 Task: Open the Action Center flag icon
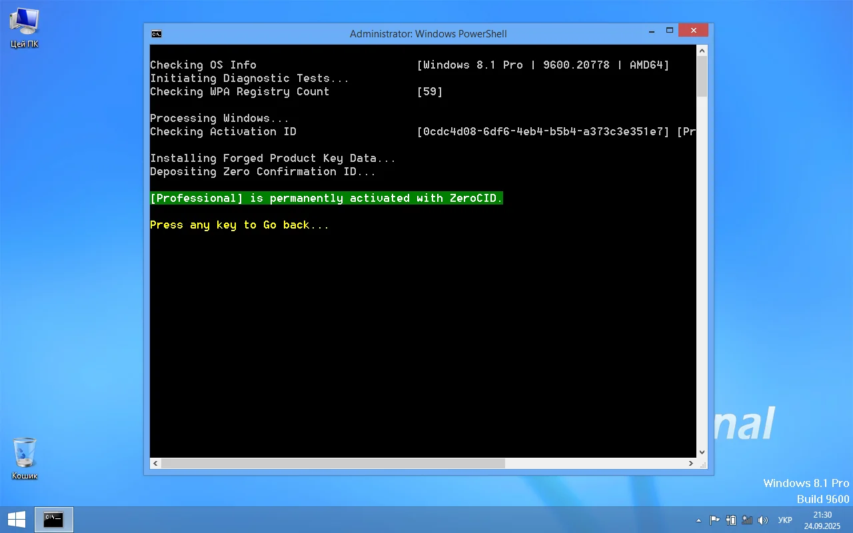tap(714, 520)
